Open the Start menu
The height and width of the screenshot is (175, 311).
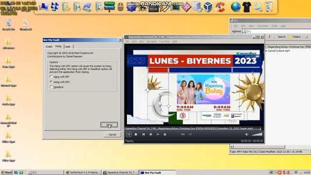click(6, 173)
